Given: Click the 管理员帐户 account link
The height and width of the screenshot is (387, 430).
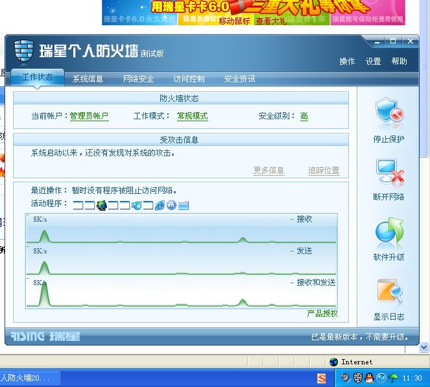Looking at the screenshot, I should coord(89,116).
